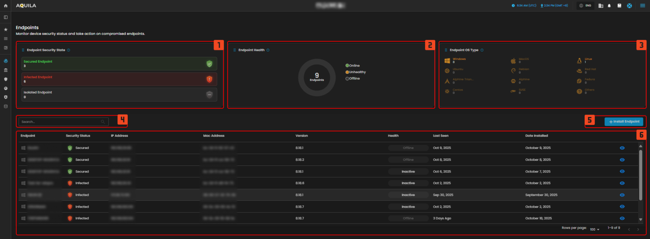The image size is (650, 239).
Task: Open the hamburger menu at top right
Action: [642, 6]
